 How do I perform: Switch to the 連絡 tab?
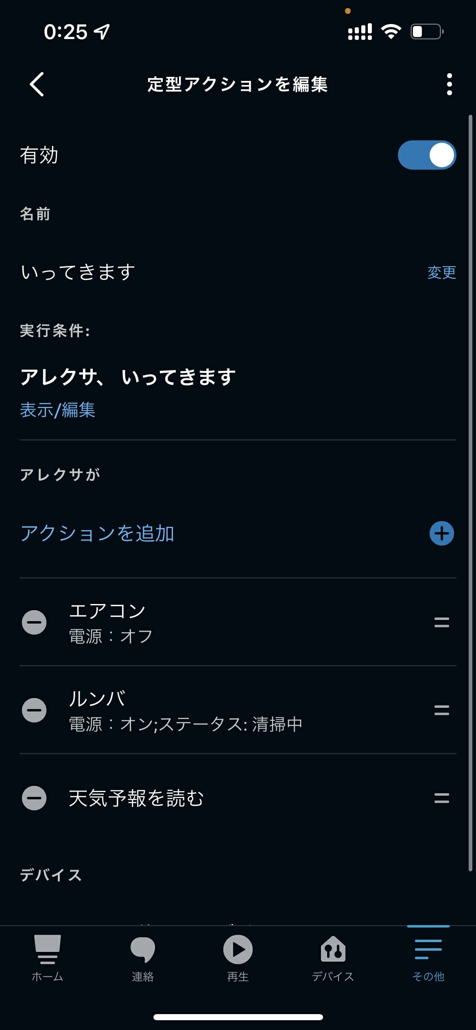click(143, 958)
